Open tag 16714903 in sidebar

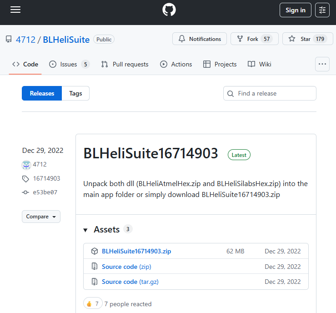(x=46, y=178)
